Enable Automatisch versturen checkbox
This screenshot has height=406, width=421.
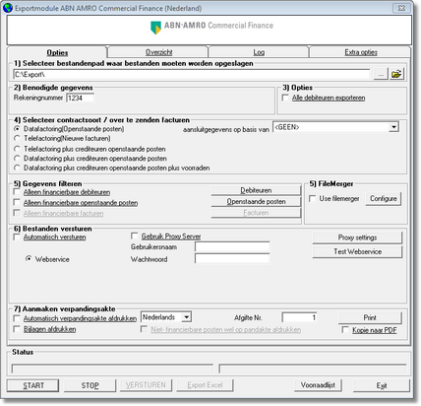click(x=17, y=237)
